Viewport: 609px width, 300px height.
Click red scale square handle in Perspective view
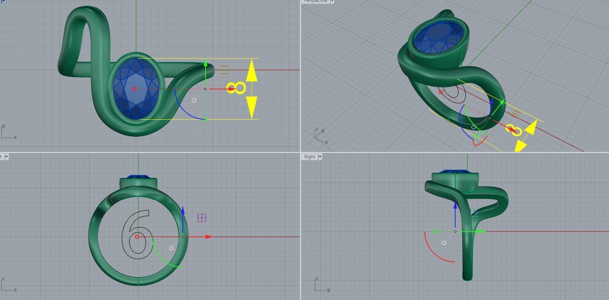click(440, 92)
